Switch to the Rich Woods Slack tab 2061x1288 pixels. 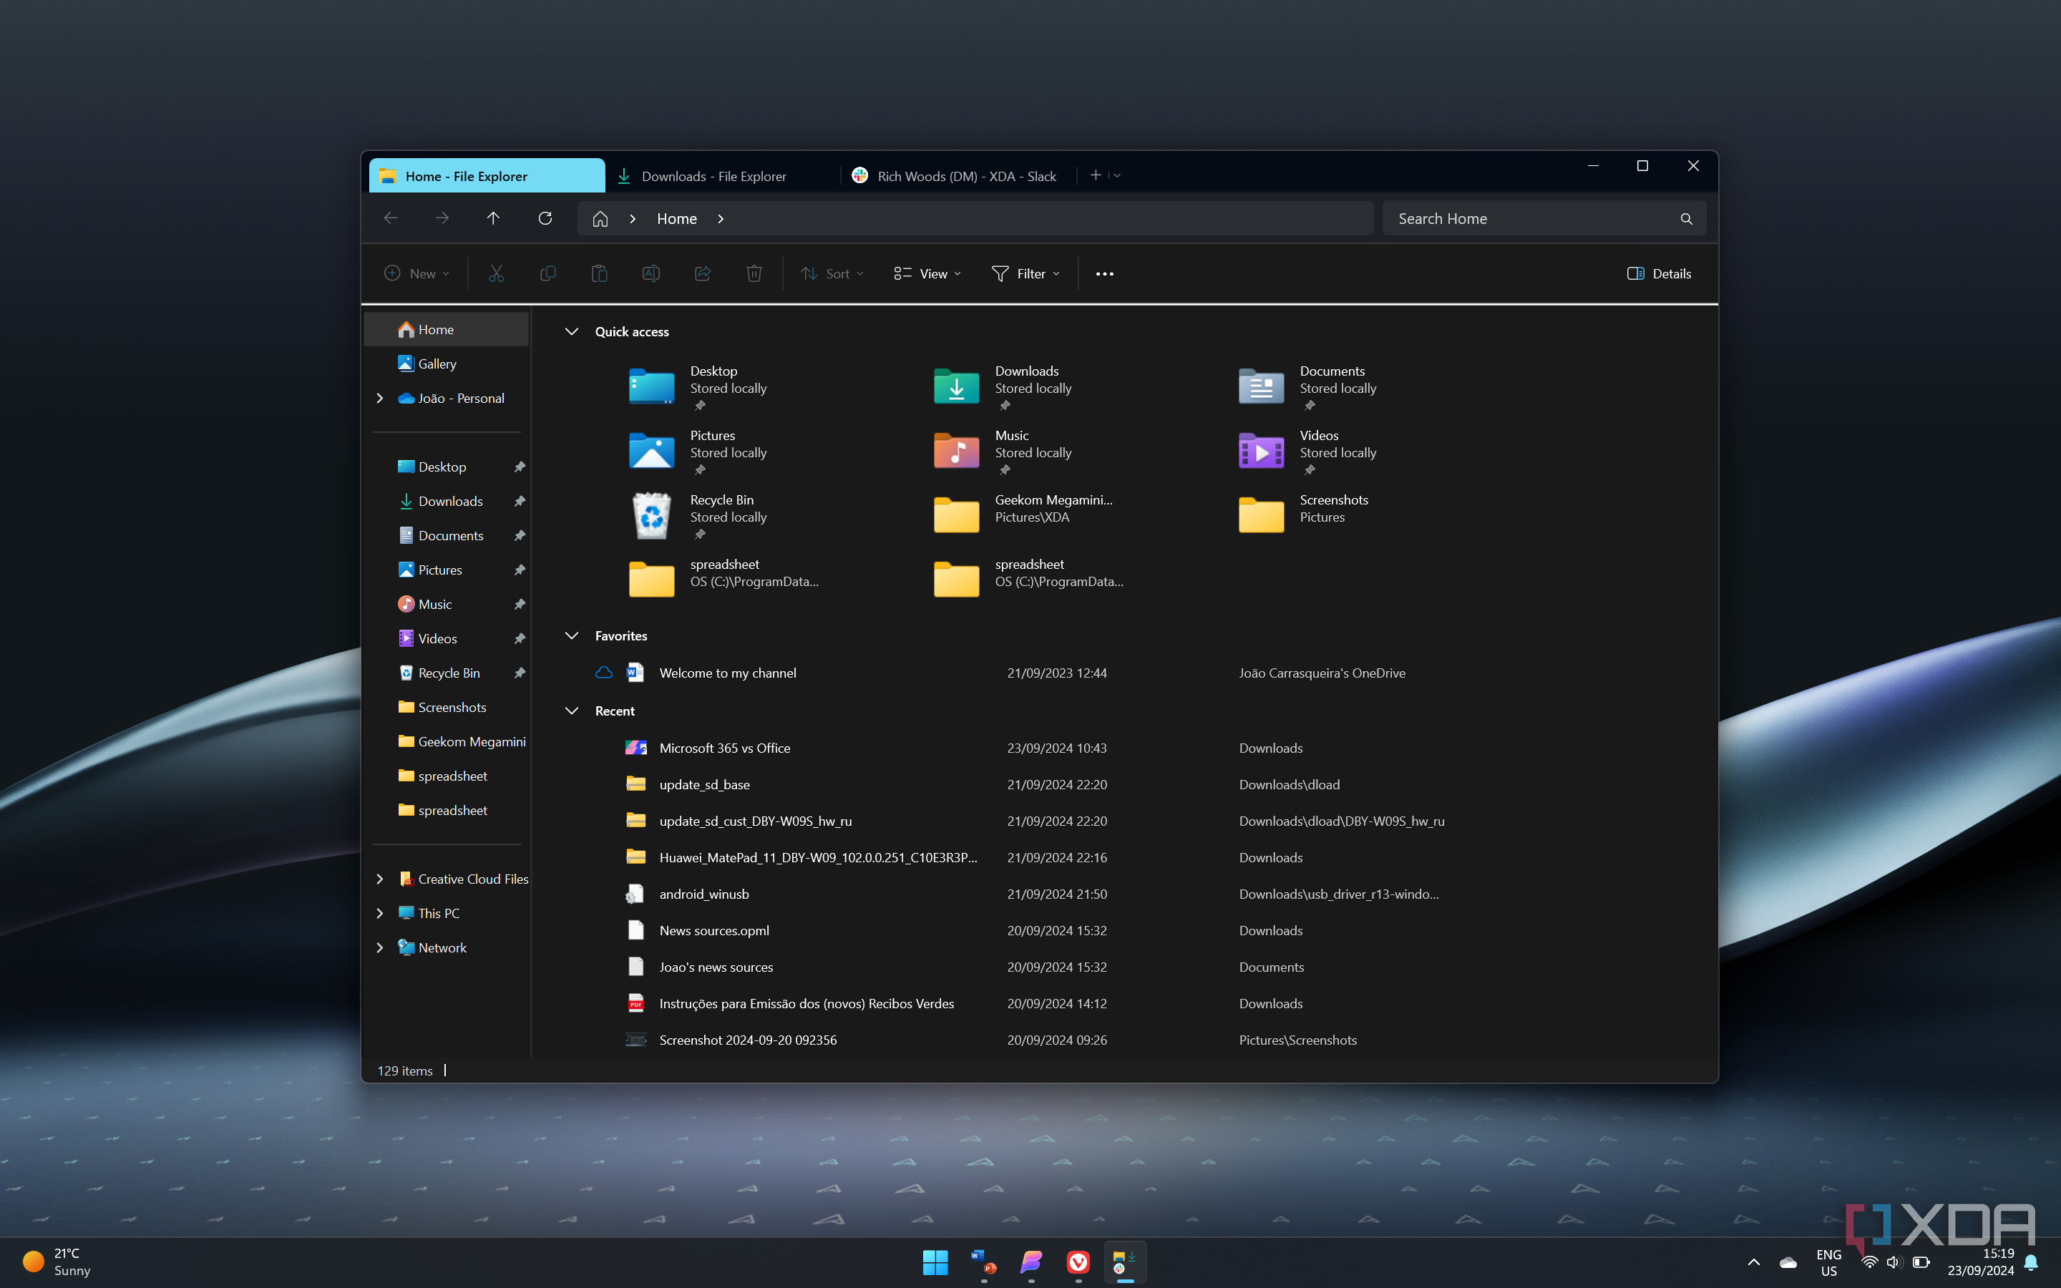955,175
